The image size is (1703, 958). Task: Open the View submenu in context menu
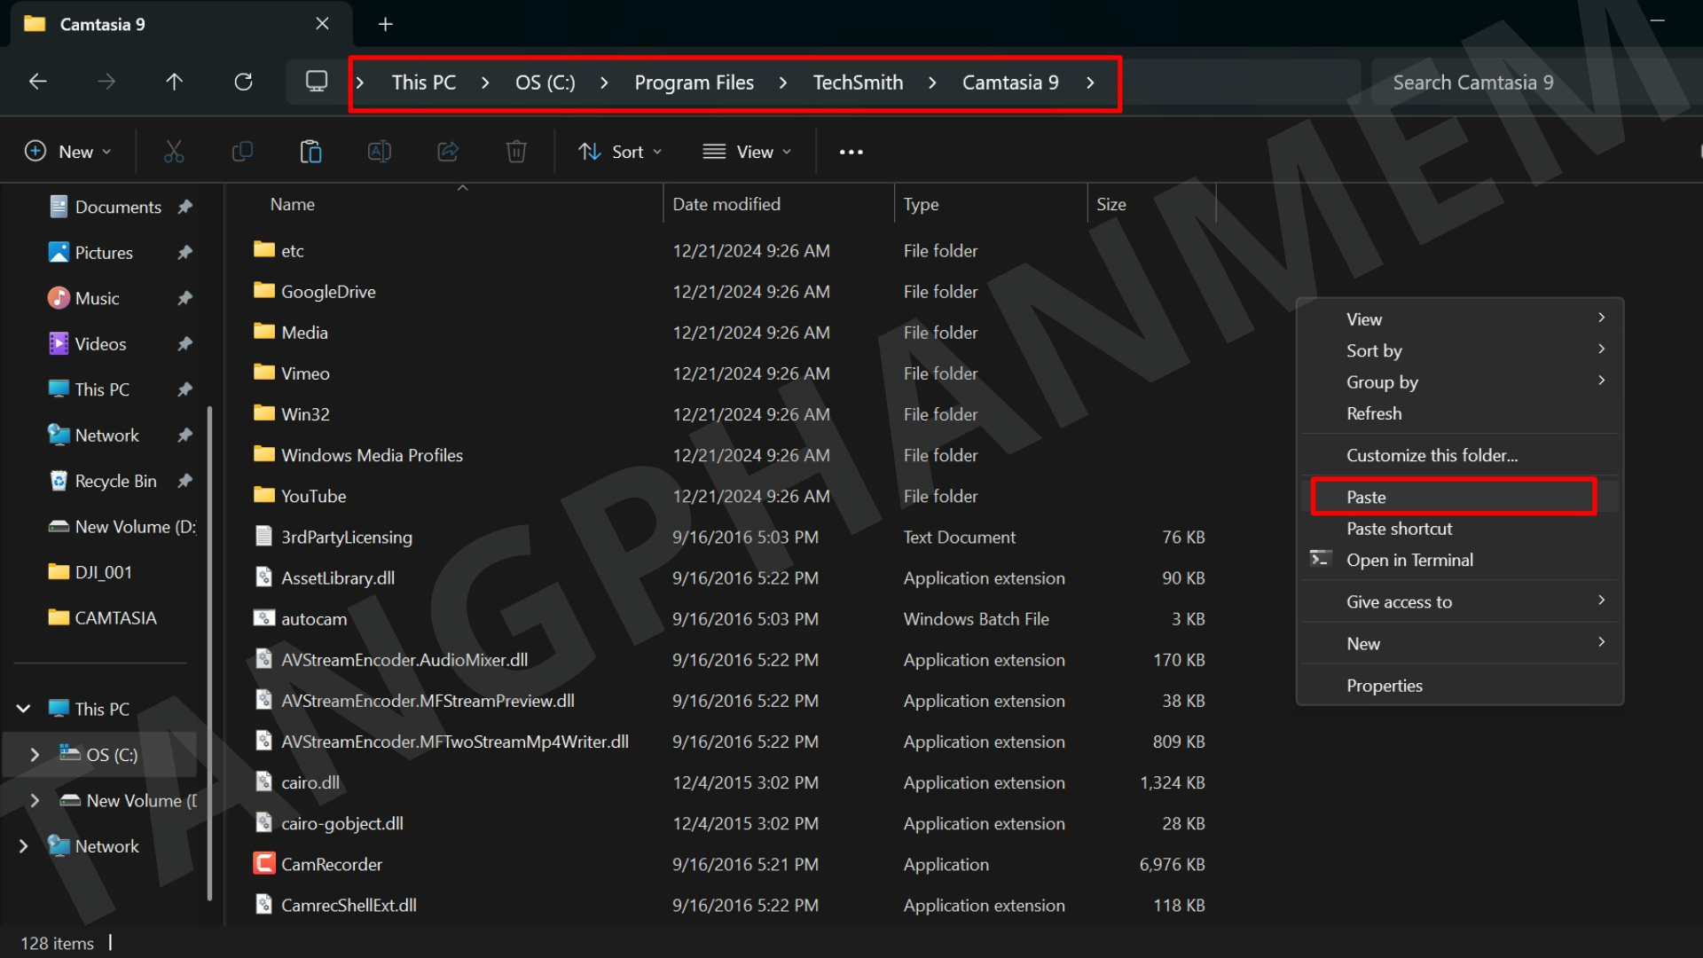point(1459,319)
